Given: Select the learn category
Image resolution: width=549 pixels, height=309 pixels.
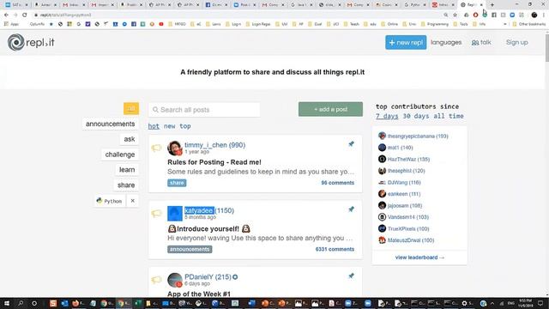Looking at the screenshot, I should (127, 170).
